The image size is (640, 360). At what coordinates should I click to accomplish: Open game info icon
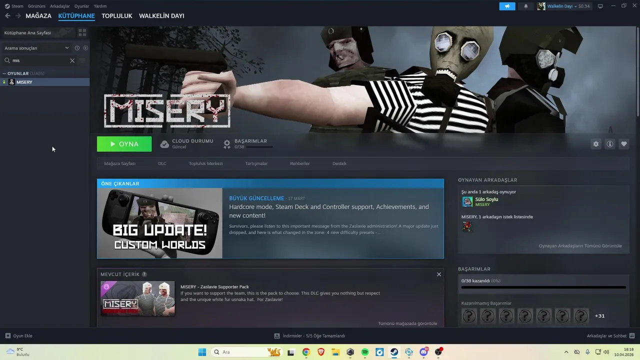tap(610, 144)
